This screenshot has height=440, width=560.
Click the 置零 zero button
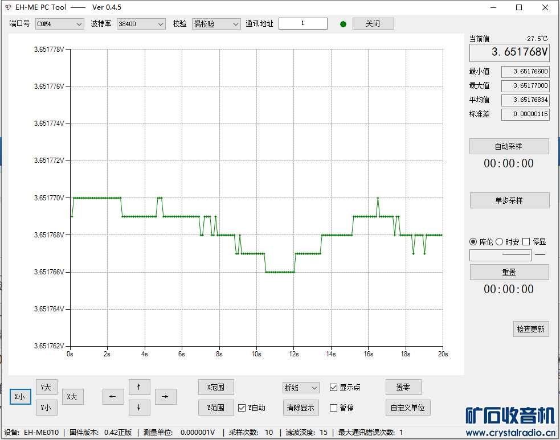pyautogui.click(x=403, y=387)
